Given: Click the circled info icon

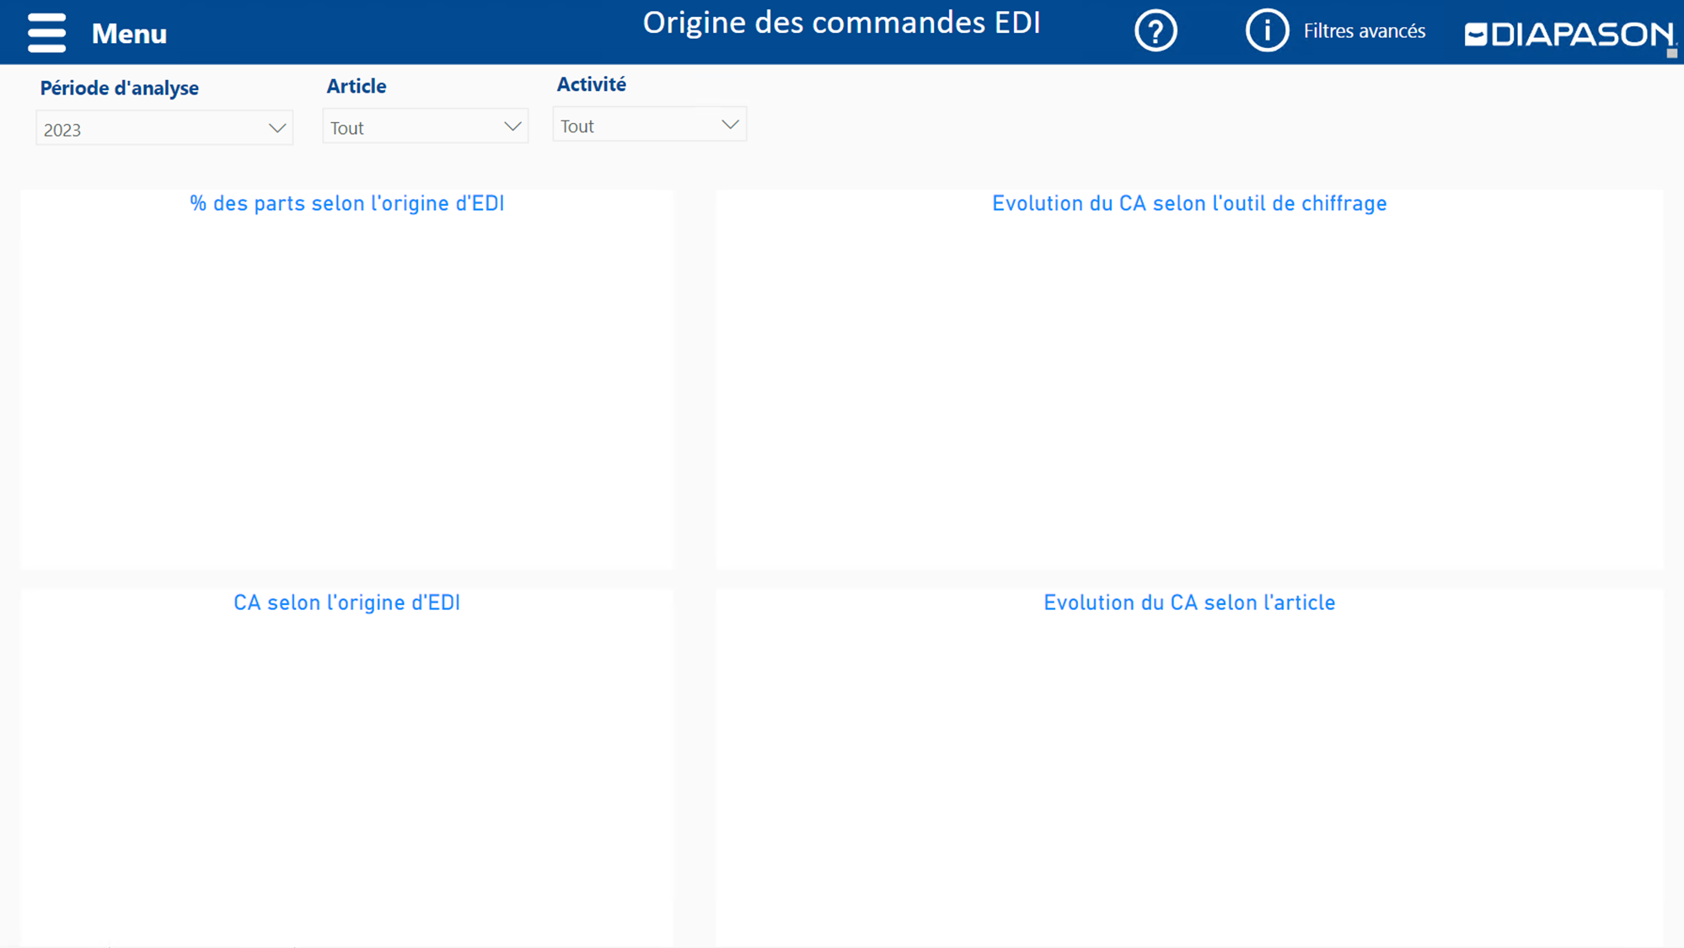Looking at the screenshot, I should [1267, 31].
